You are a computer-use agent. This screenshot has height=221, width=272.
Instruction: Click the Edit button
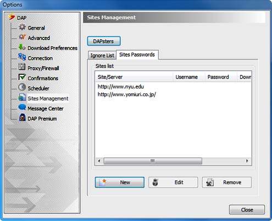coord(173,183)
